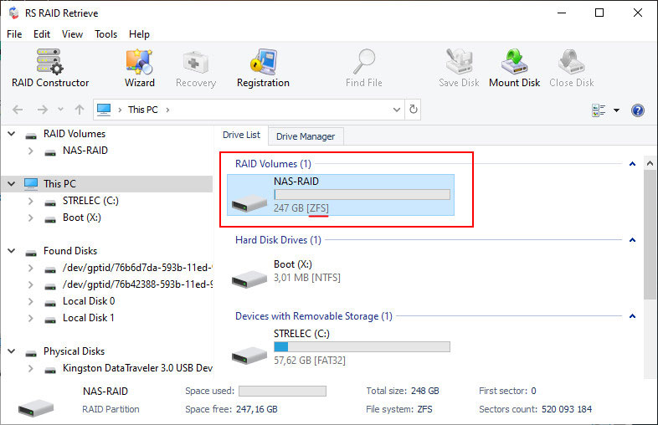
Task: Click the scrollbar up arrow
Action: pos(650,163)
